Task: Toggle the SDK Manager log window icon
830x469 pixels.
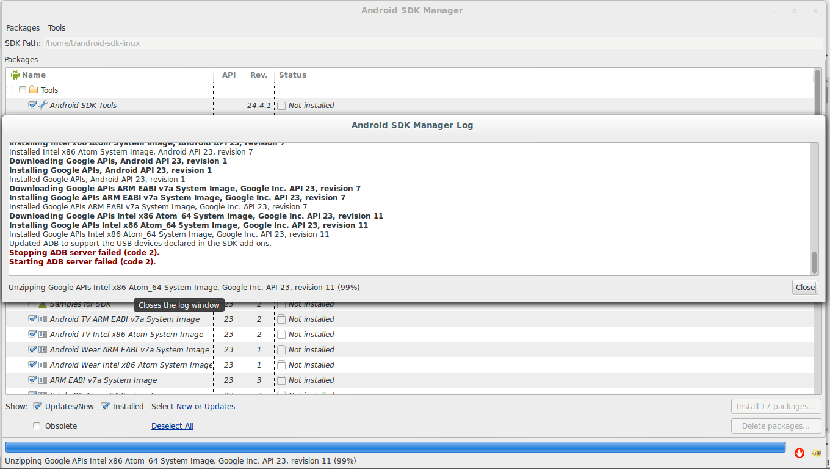Action: (x=816, y=453)
